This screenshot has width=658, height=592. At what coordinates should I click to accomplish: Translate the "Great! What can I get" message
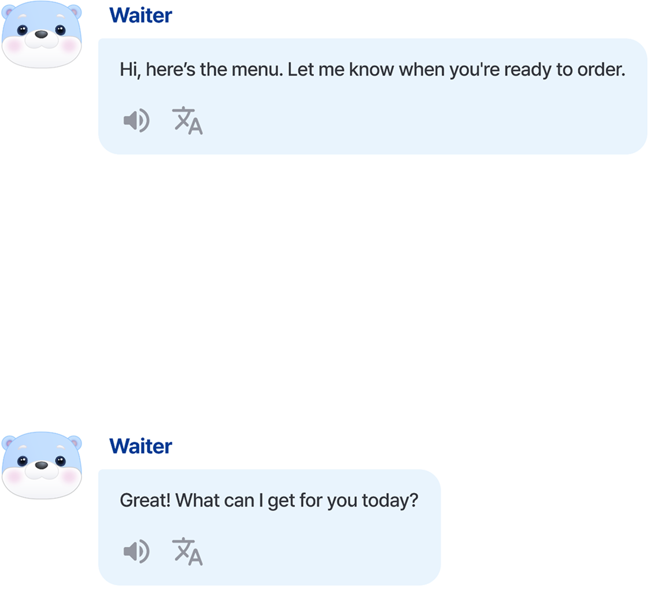point(187,552)
